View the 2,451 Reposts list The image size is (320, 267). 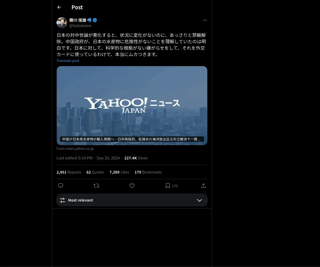pos(69,172)
